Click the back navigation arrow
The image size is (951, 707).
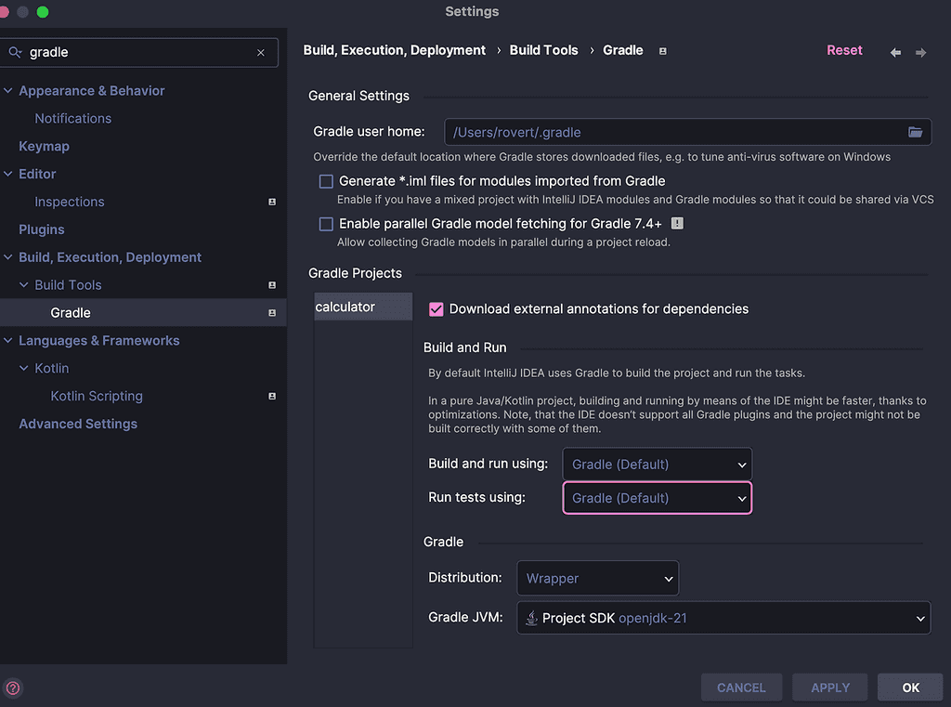[895, 52]
